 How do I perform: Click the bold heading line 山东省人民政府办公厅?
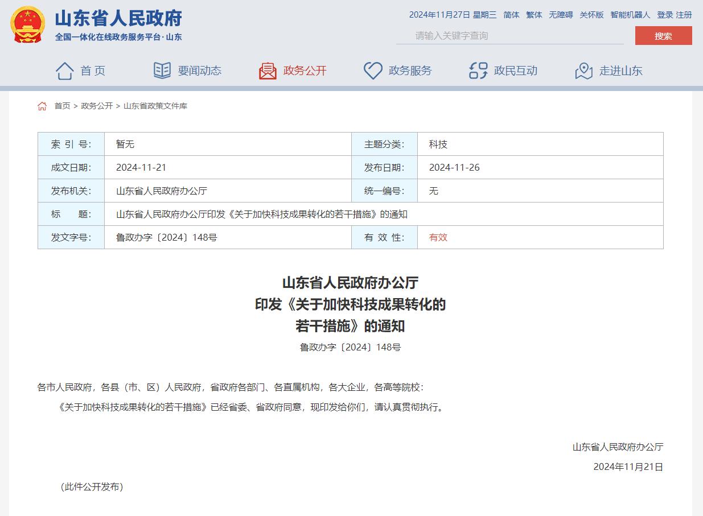(x=351, y=283)
